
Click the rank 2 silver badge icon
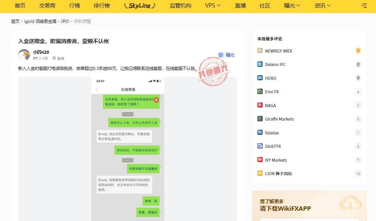358,64
